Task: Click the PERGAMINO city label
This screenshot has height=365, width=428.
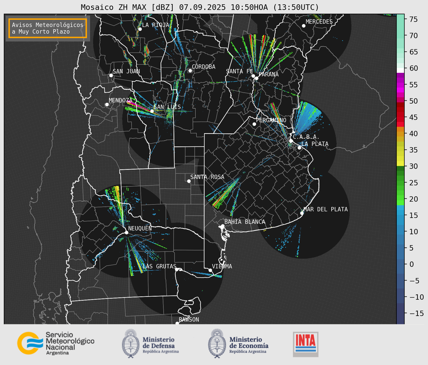Action: (x=271, y=120)
